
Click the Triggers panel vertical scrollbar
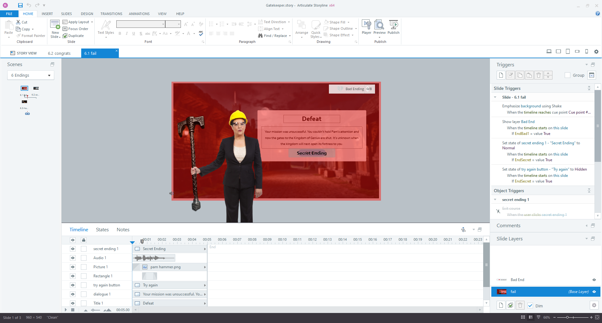pos(598,125)
